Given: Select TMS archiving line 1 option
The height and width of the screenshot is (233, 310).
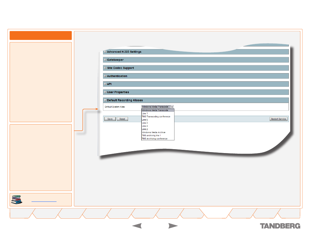Looking at the screenshot, I should coord(158,136).
